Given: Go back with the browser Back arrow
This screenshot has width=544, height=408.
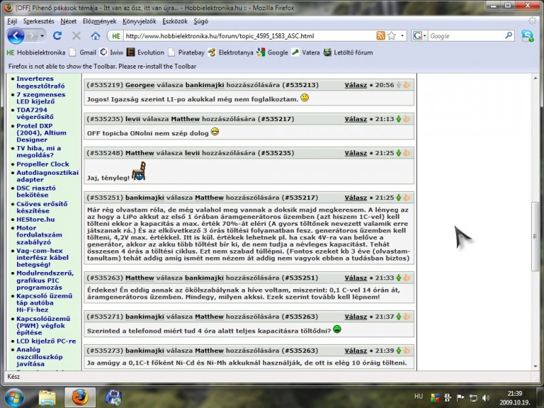Looking at the screenshot, I should [16, 36].
